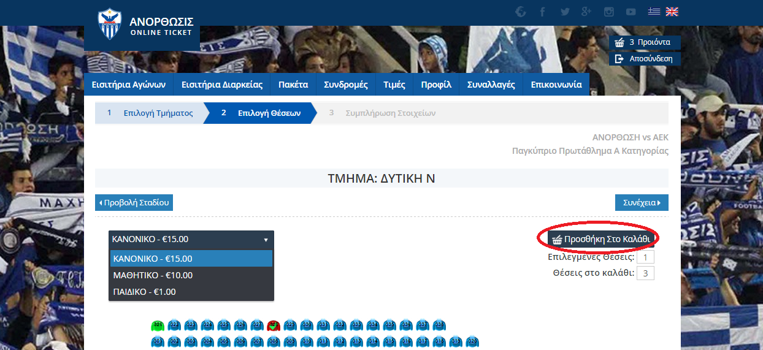The image size is (763, 350).
Task: Select seat 311
Action: click(323, 342)
